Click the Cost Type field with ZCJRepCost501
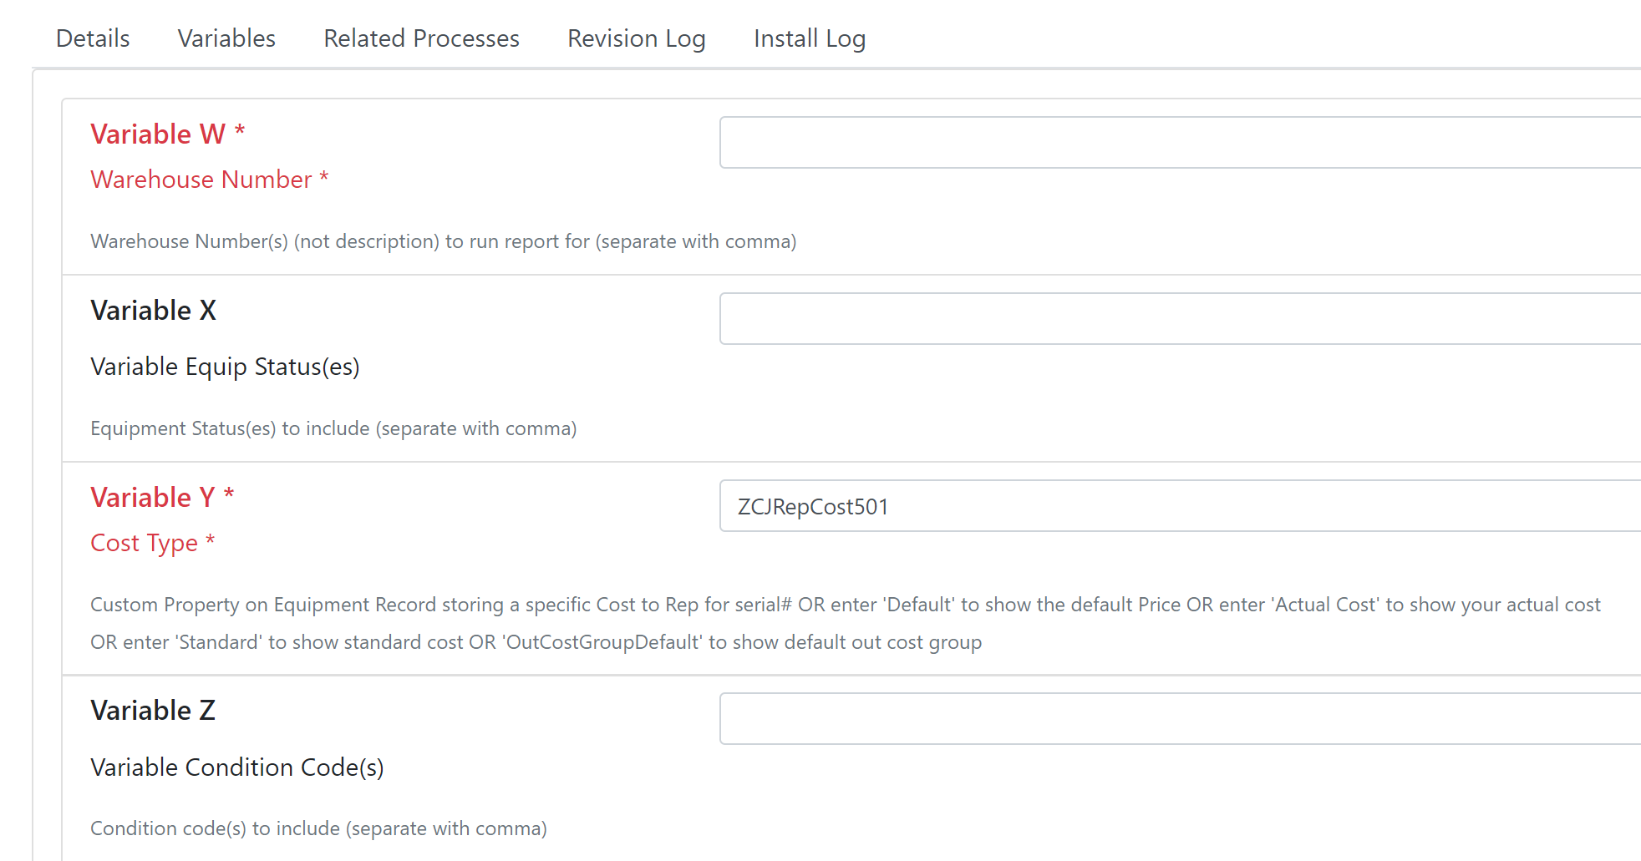The height and width of the screenshot is (861, 1641). (x=1180, y=506)
